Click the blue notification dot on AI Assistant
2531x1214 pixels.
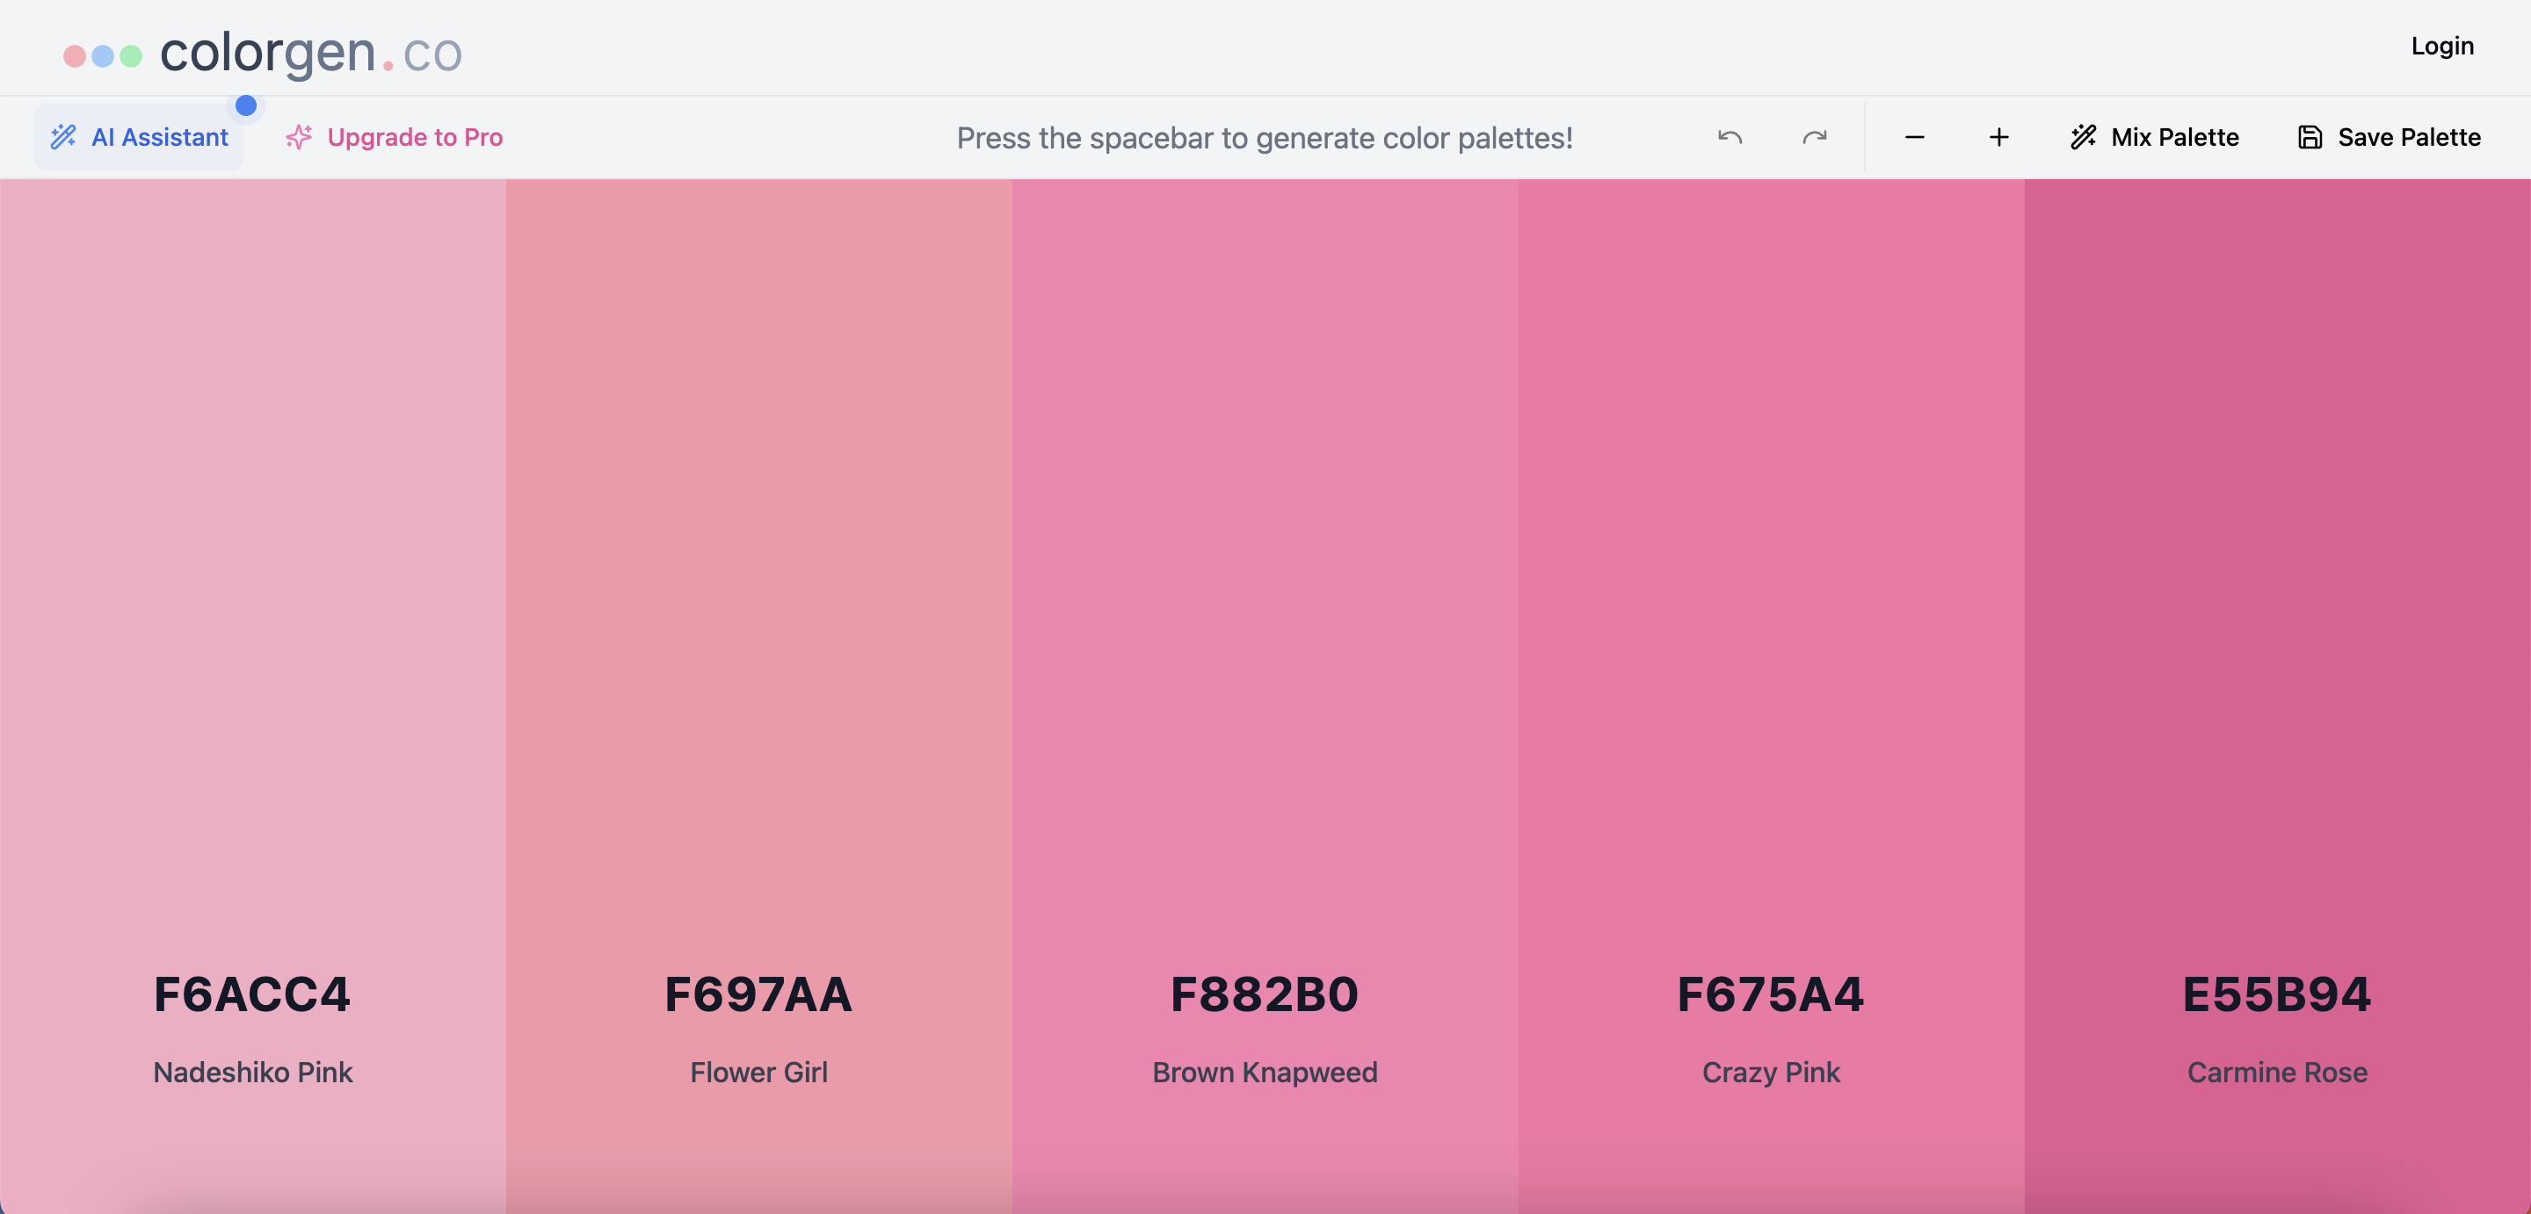pyautogui.click(x=247, y=105)
